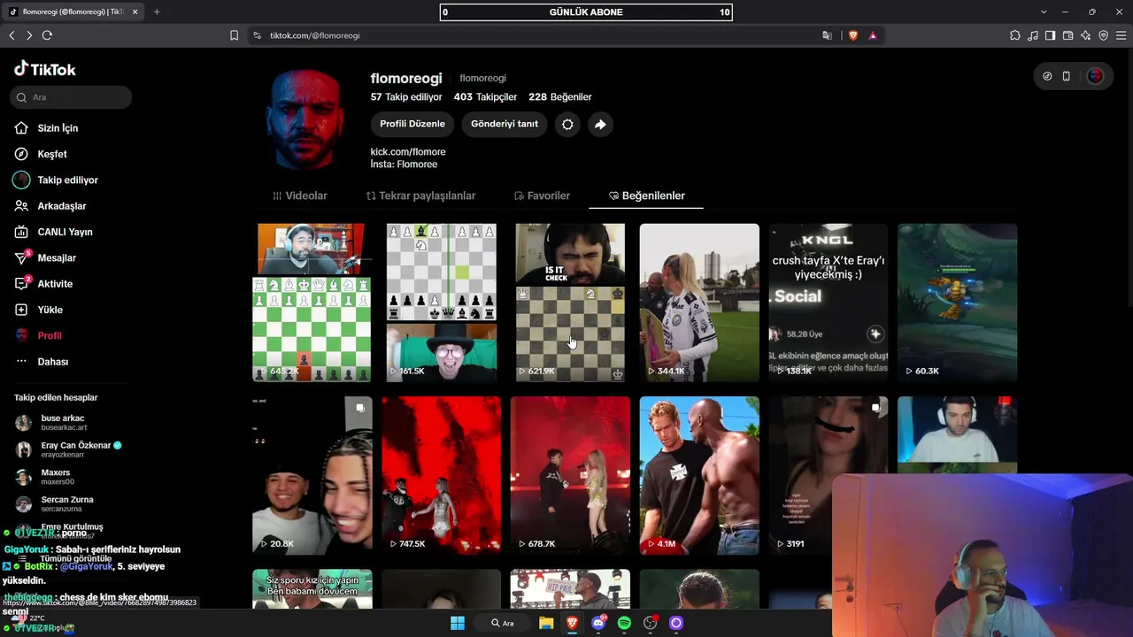Open the account avatar menu in header
The image size is (1133, 637).
(1095, 76)
